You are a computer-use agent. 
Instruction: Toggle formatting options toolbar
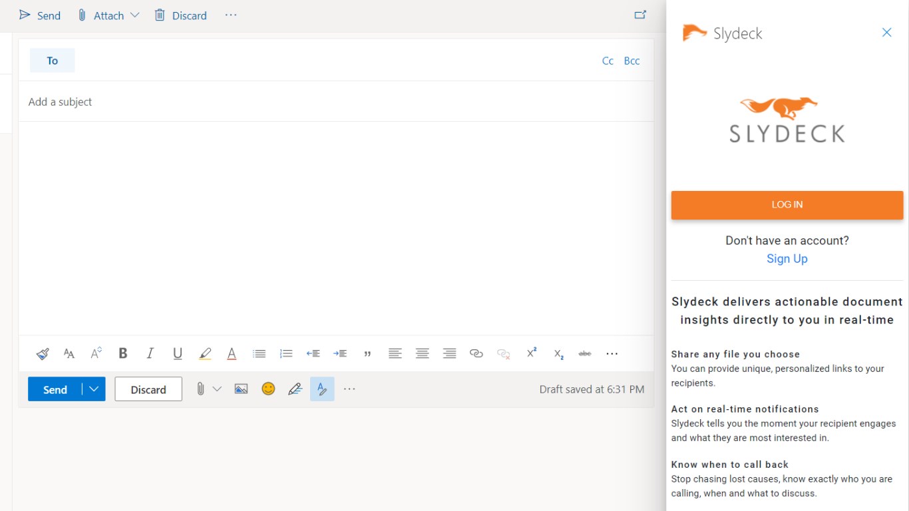point(322,389)
